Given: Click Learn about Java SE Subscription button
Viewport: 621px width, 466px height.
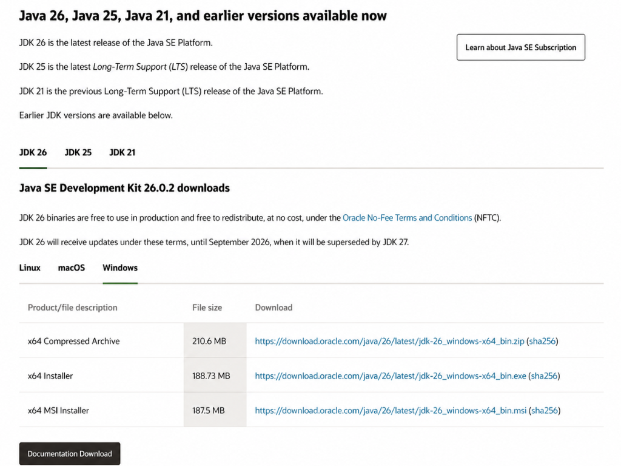Looking at the screenshot, I should coord(520,47).
